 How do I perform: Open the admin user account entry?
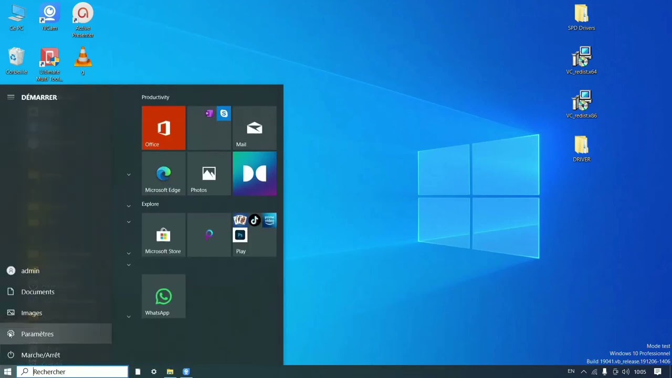click(56, 271)
